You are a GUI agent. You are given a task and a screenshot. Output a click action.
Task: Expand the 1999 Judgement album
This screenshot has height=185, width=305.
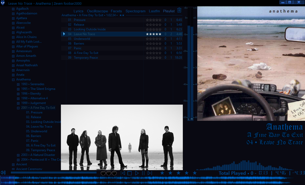(18, 103)
